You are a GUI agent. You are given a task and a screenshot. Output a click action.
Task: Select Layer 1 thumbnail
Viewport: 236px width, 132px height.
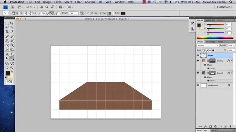point(204,55)
